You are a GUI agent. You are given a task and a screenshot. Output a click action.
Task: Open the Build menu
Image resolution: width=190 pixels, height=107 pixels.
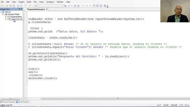point(29,2)
